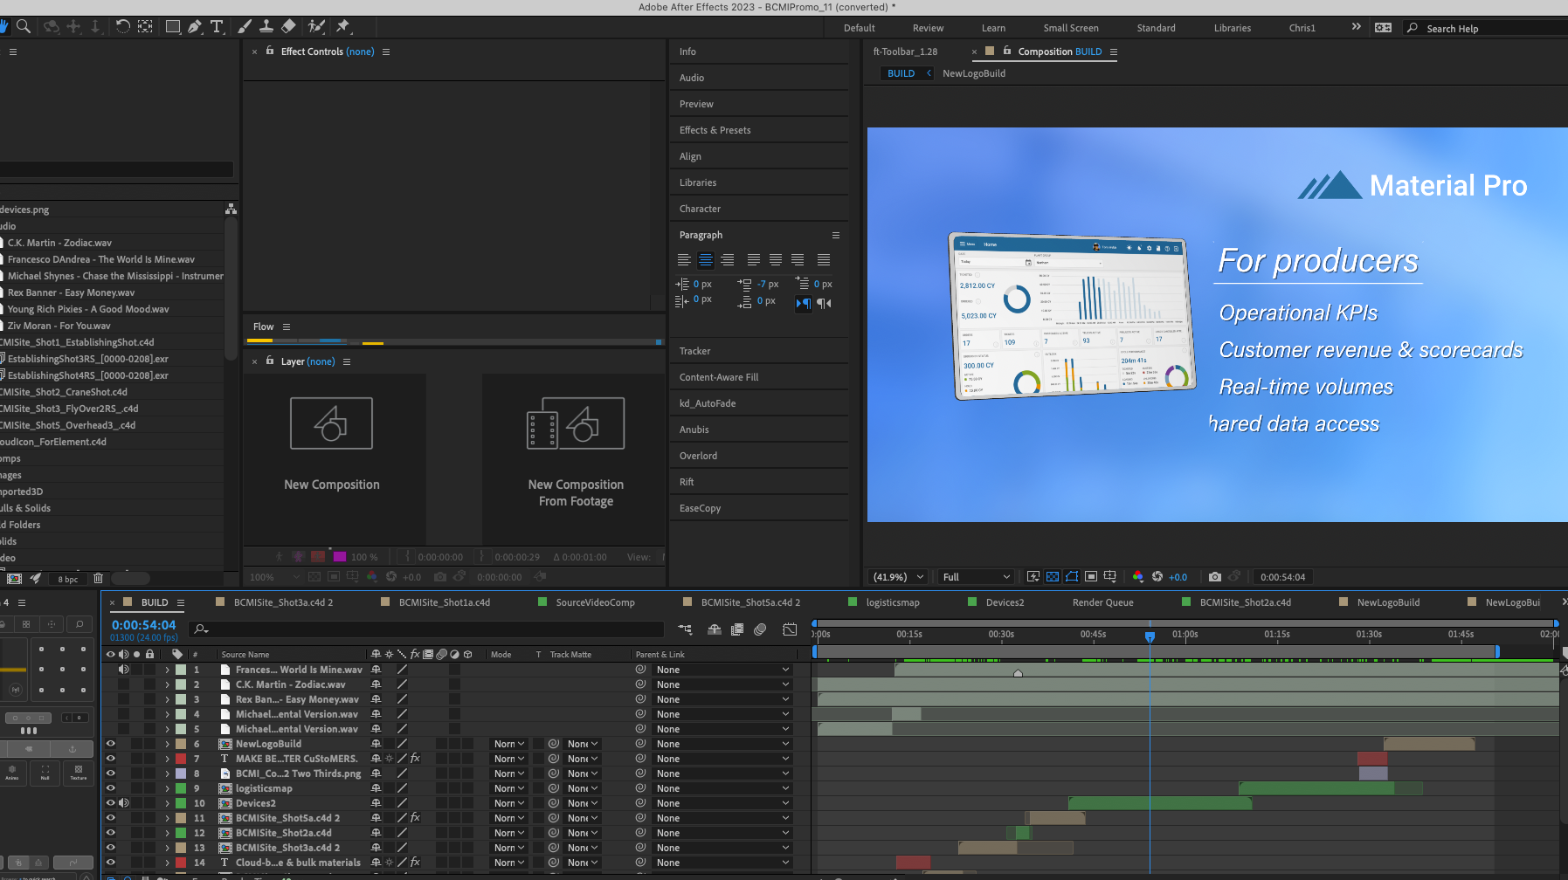Select the Eraser tool
This screenshot has height=880, width=1568.
(288, 27)
